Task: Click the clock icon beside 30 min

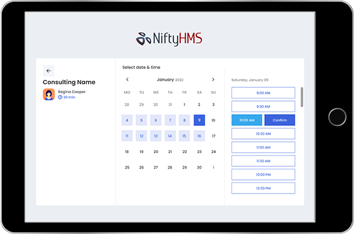Action: [x=60, y=97]
